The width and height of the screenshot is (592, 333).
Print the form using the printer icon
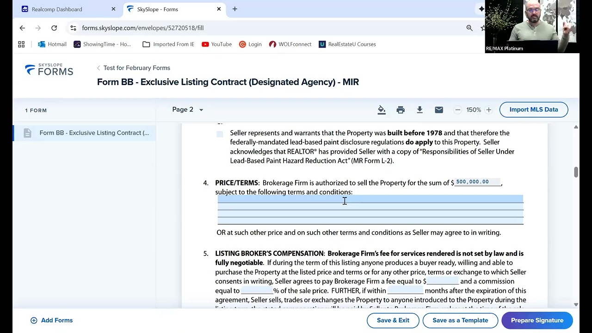coord(401,110)
